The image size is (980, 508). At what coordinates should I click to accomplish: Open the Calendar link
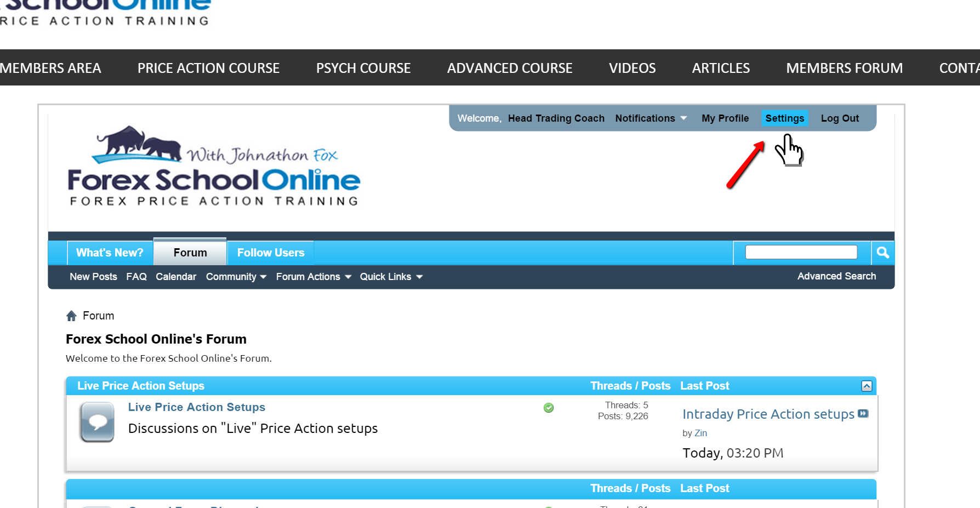pyautogui.click(x=176, y=277)
